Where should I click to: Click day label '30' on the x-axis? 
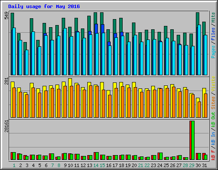click(x=198, y=165)
